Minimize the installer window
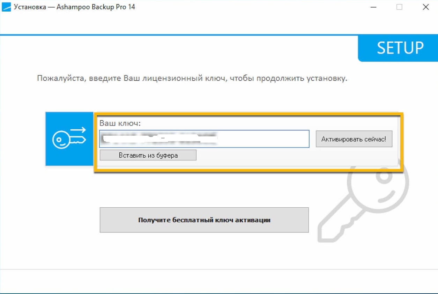Image resolution: width=438 pixels, height=294 pixels. pos(373,7)
